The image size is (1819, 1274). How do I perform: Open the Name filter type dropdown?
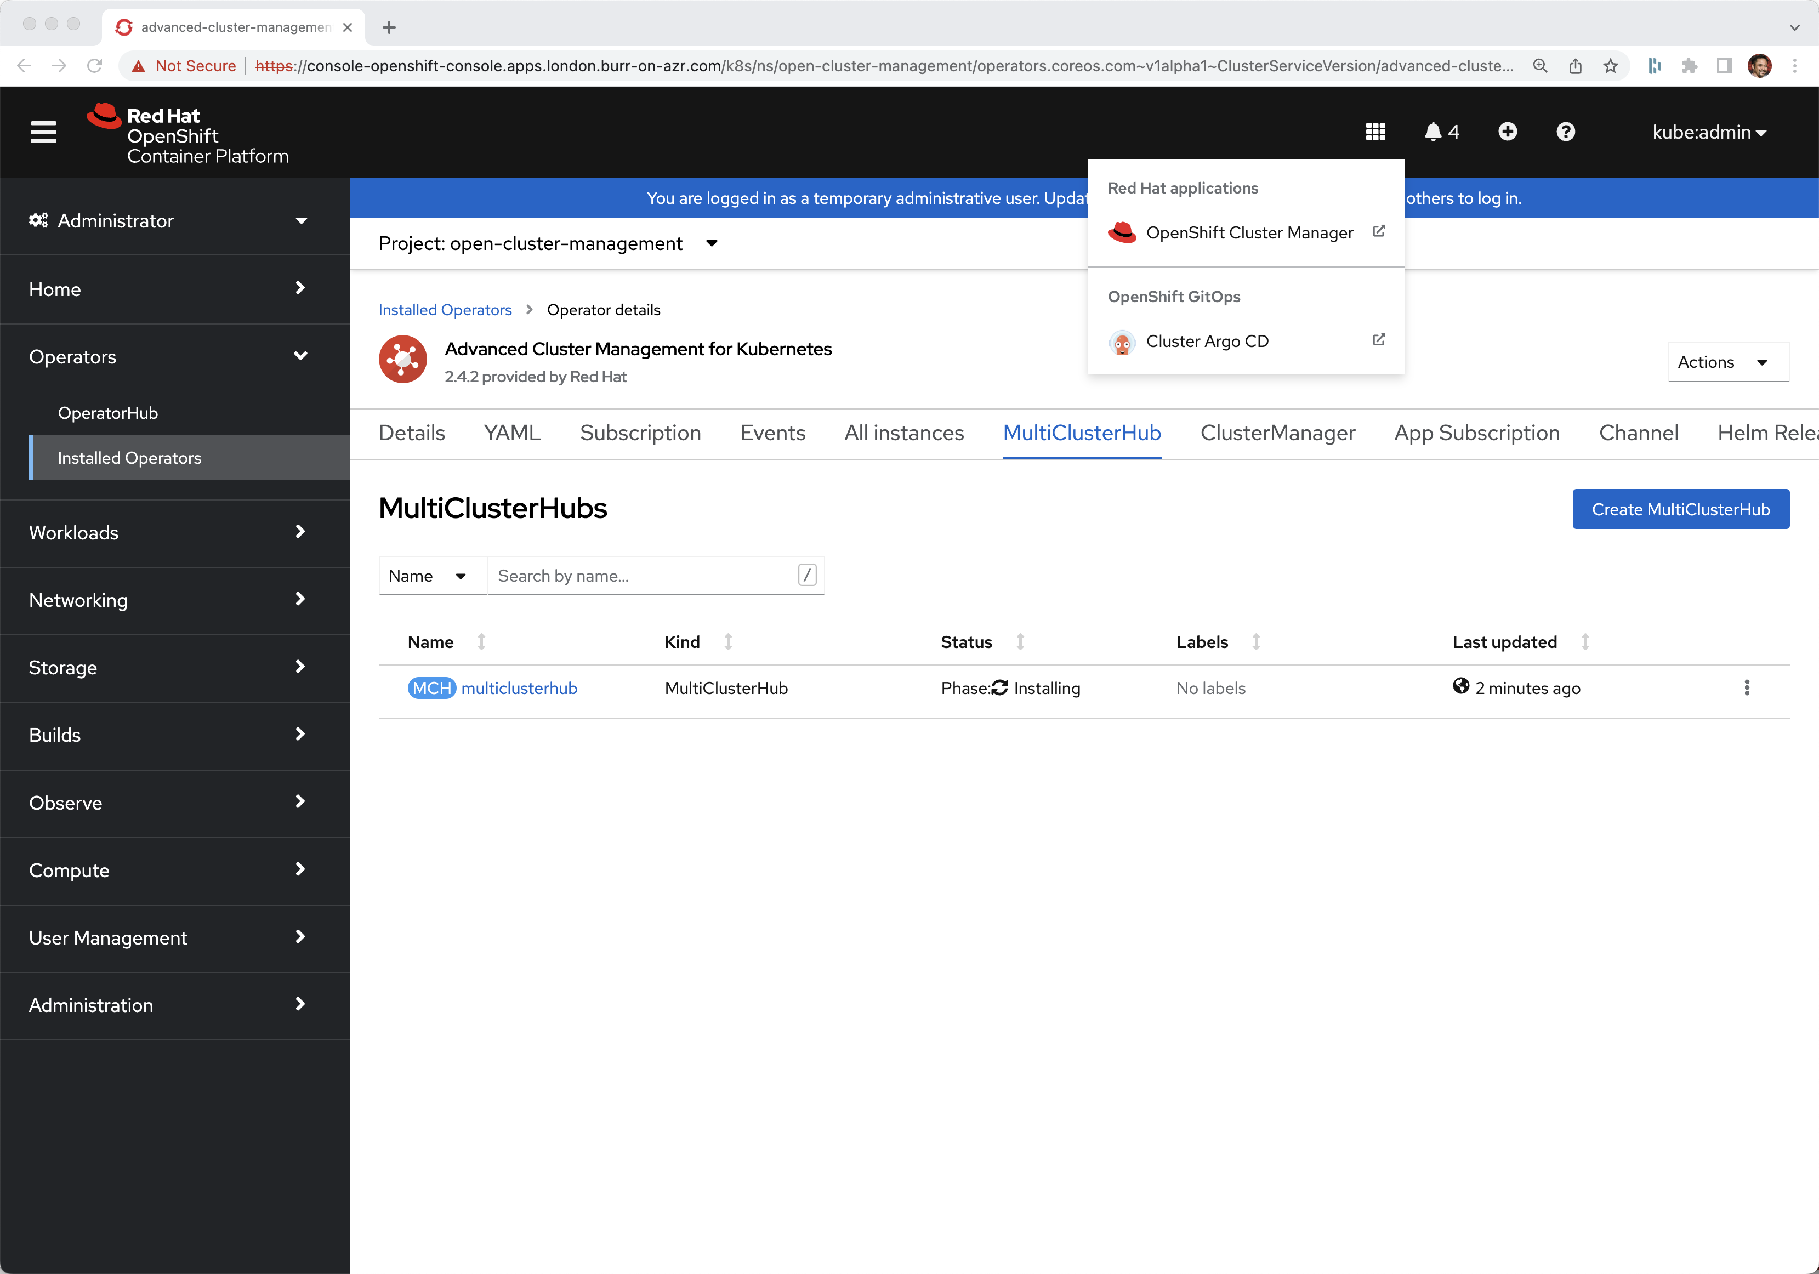433,576
